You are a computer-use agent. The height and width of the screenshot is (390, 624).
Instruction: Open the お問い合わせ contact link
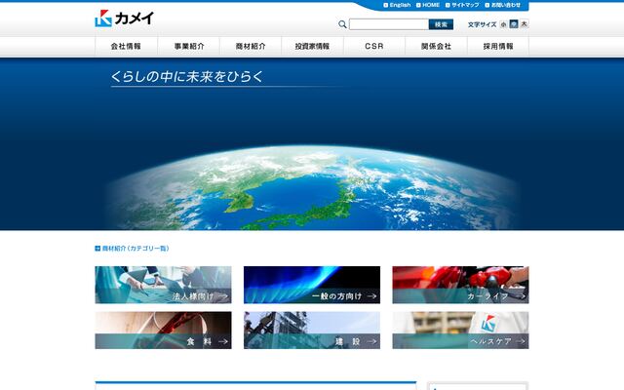tap(506, 5)
